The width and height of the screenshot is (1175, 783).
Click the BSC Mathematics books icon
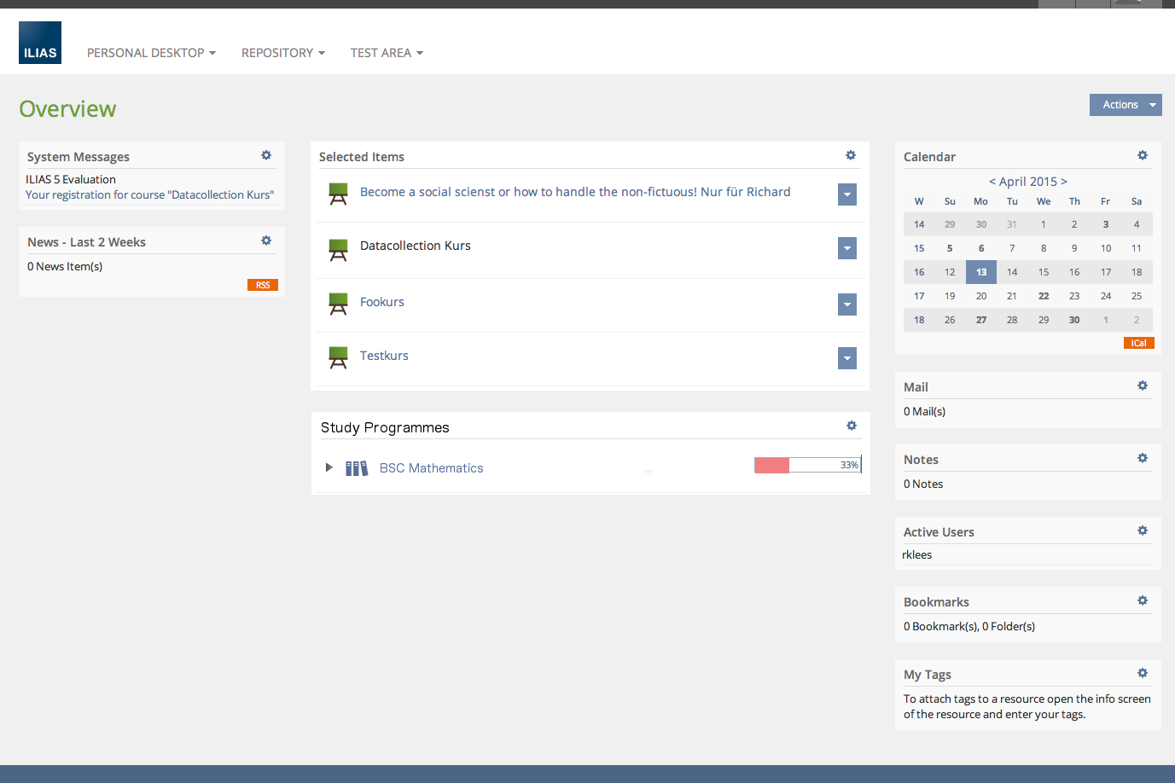point(357,468)
